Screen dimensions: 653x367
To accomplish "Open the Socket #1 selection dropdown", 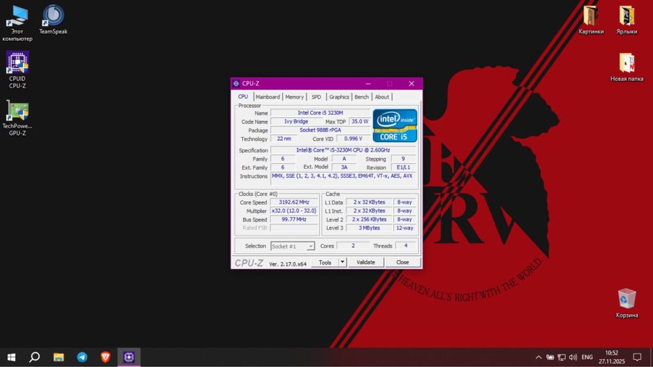I will (293, 246).
